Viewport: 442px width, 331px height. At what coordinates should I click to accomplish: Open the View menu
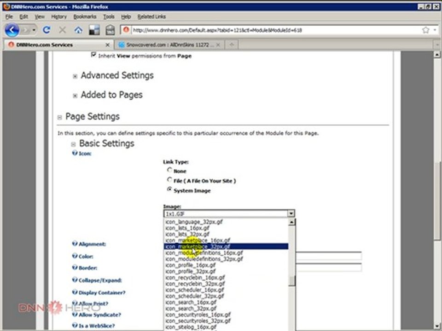click(x=40, y=17)
